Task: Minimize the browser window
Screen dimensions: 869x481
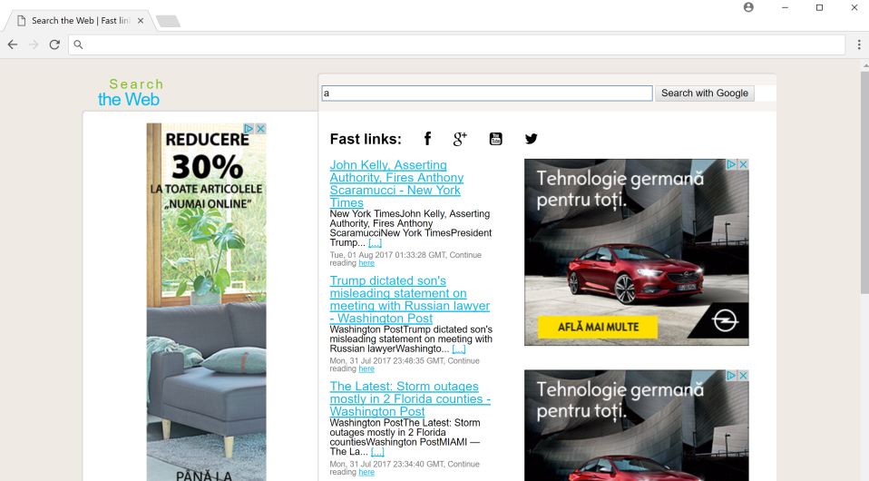Action: click(785, 7)
